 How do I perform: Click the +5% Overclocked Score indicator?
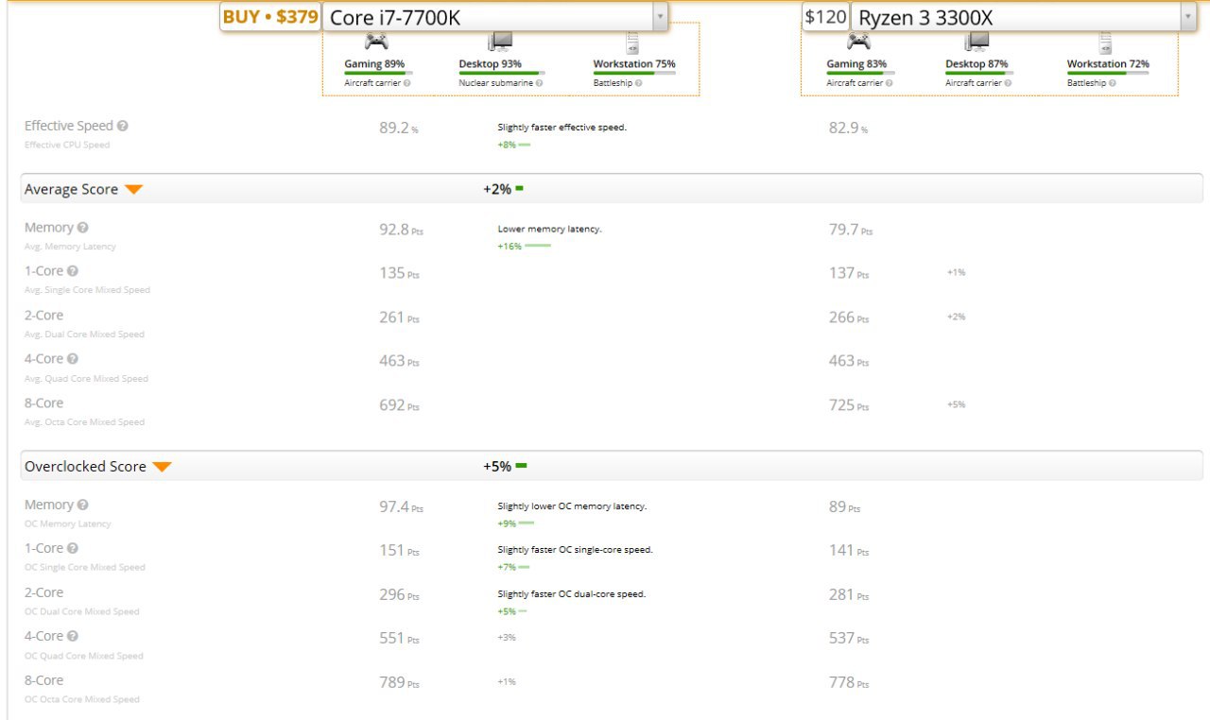[x=504, y=467]
